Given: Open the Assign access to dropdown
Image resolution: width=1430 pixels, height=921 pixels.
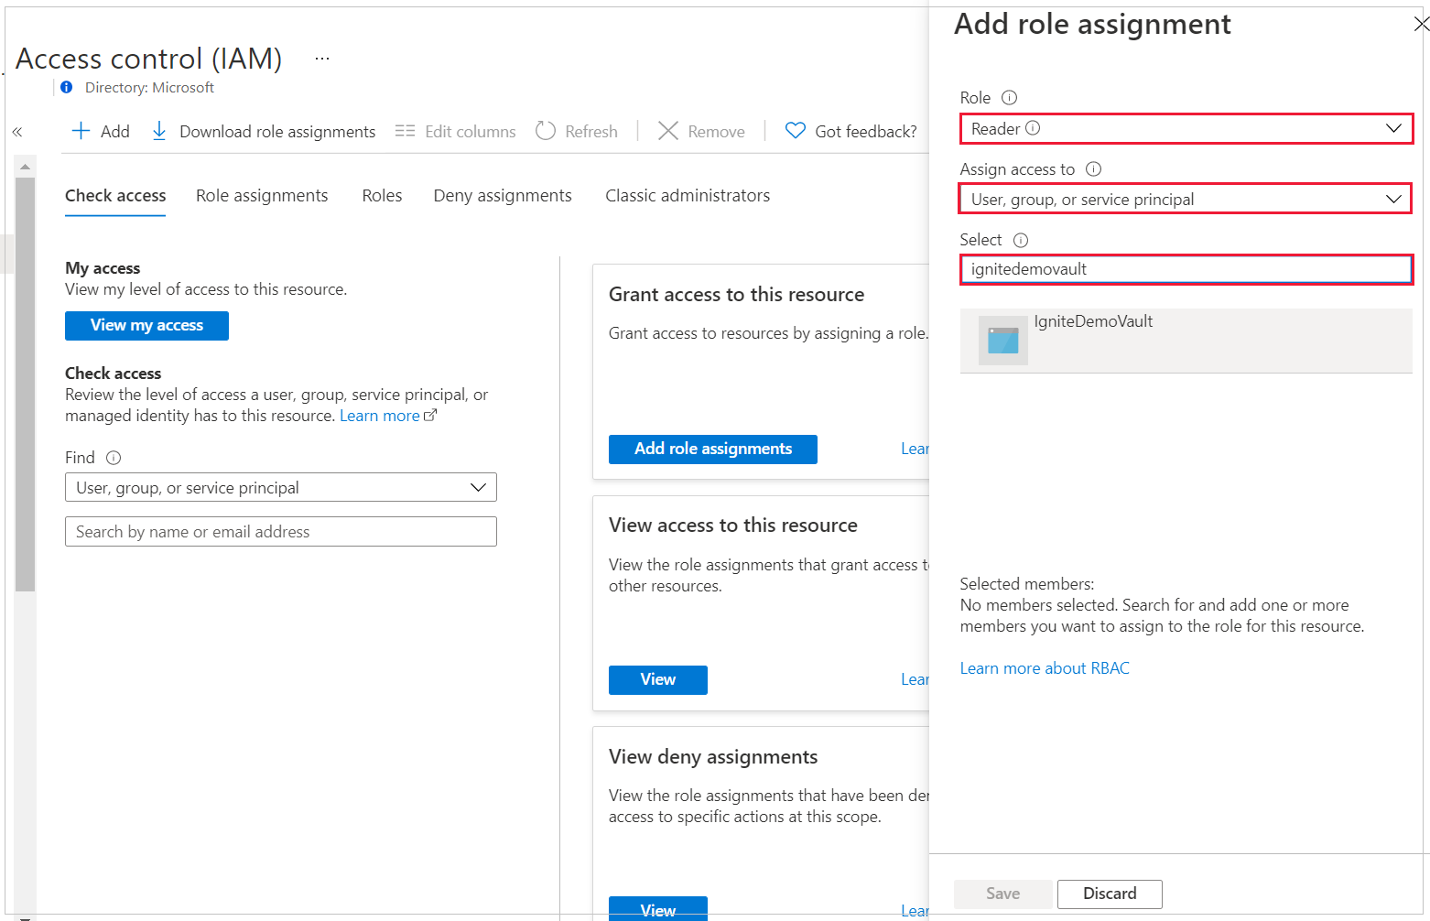Looking at the screenshot, I should coord(1186,200).
